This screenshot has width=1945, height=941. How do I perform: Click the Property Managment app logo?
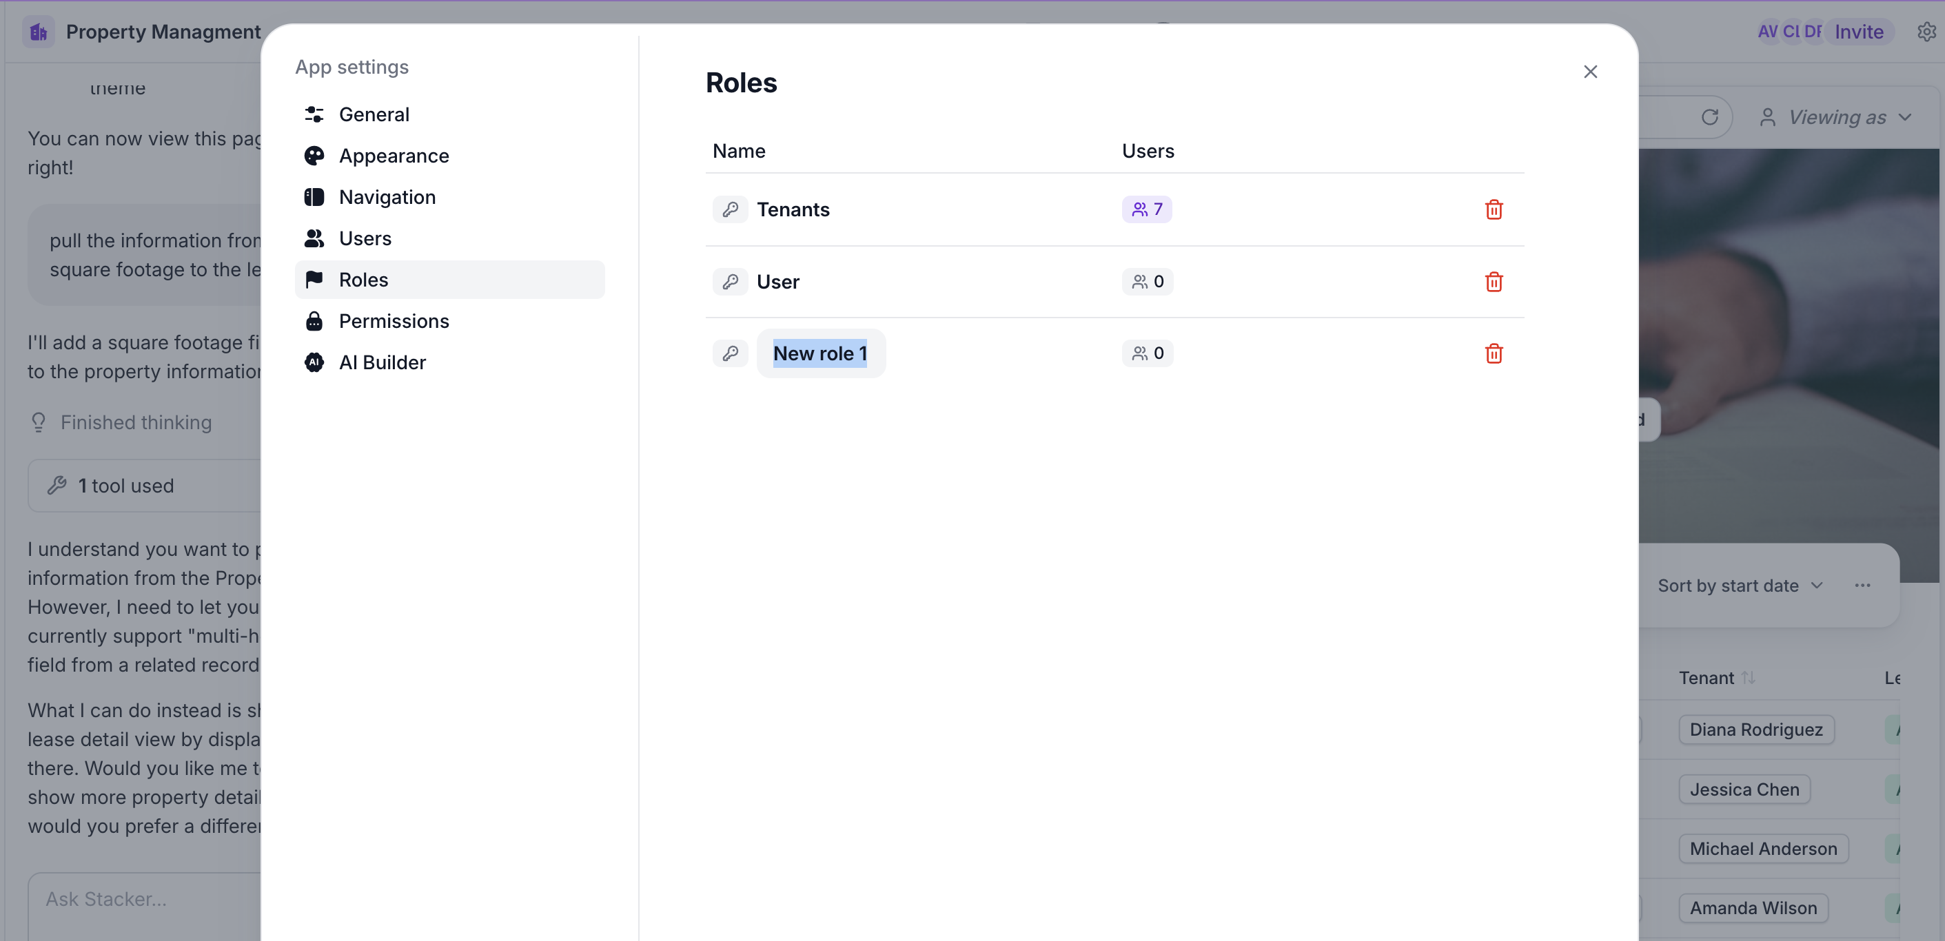(39, 32)
